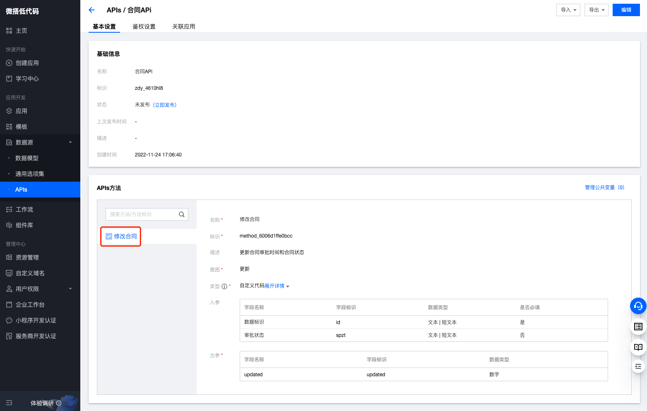
Task: Switch to 关联应用 tab
Action: point(184,26)
